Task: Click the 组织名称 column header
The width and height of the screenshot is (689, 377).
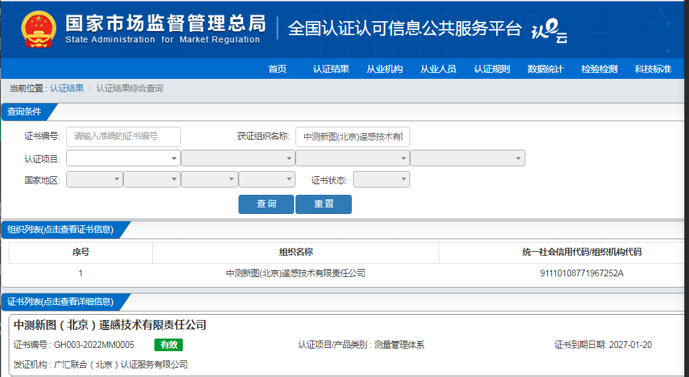Action: tap(295, 252)
